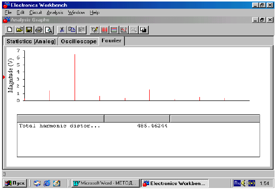Open the Help menu

tap(94, 12)
